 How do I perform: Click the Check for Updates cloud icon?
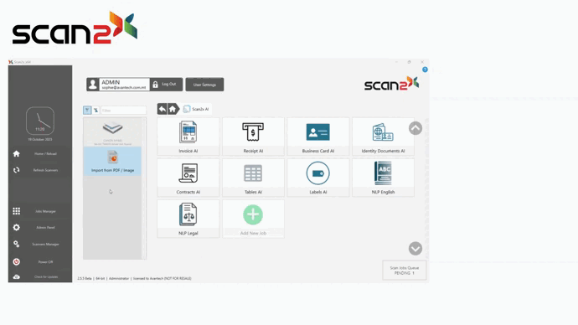pos(16,276)
